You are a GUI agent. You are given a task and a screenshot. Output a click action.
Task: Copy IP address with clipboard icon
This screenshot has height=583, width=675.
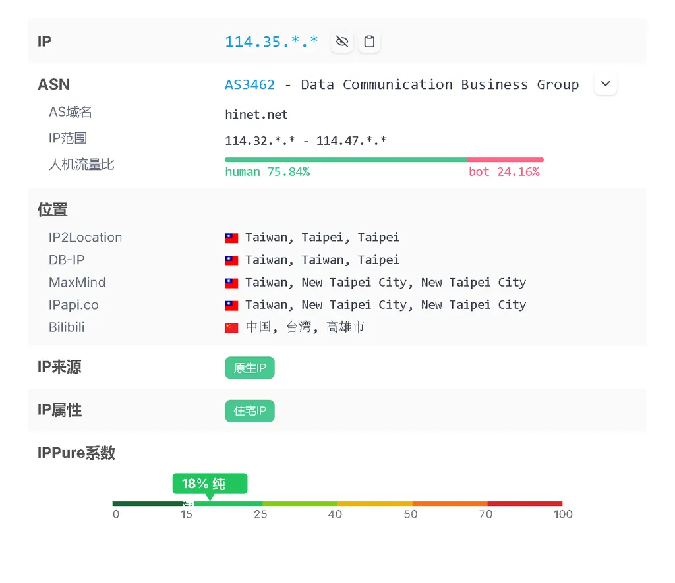point(369,42)
